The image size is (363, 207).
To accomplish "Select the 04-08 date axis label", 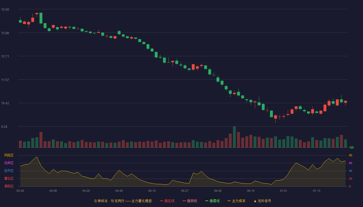I will point(53,191).
